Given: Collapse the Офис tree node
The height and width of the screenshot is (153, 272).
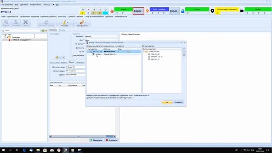Looking at the screenshot, I should (x=3, y=35).
